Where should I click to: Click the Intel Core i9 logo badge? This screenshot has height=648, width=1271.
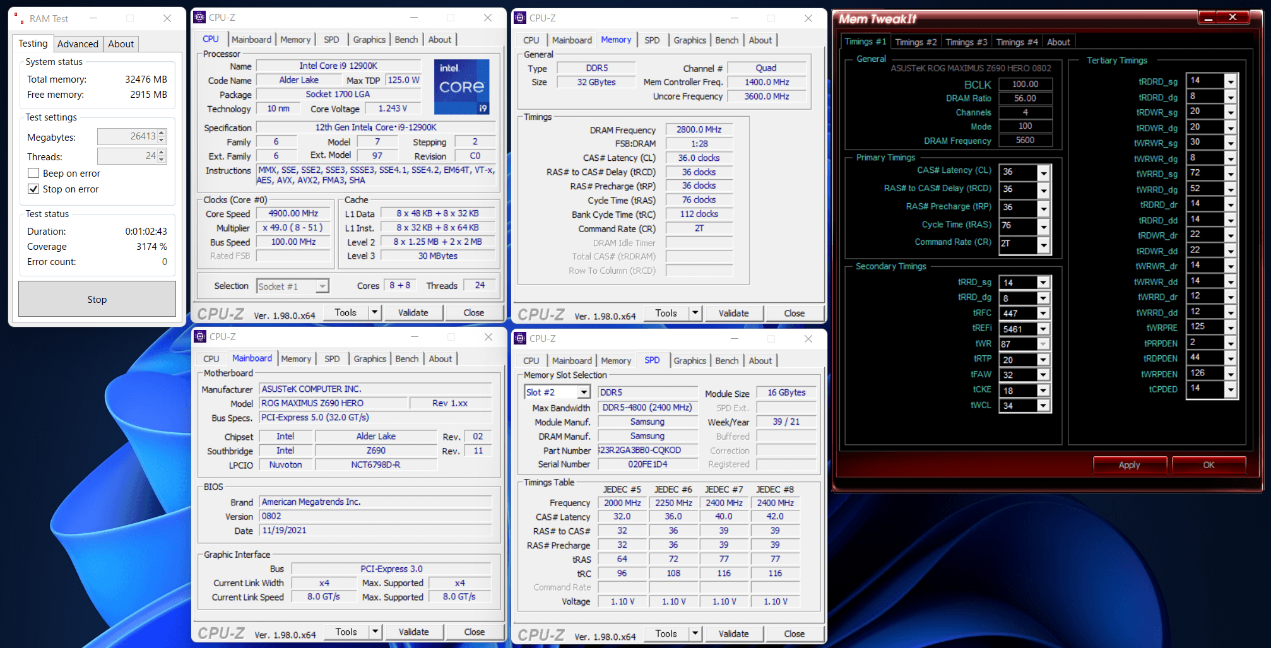click(x=462, y=87)
